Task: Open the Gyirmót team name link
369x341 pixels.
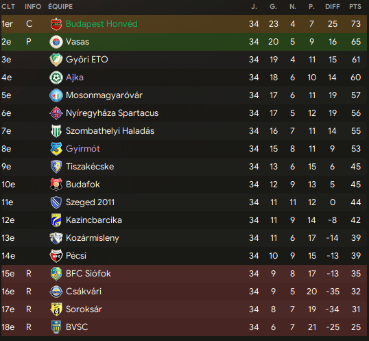Action: (83, 149)
